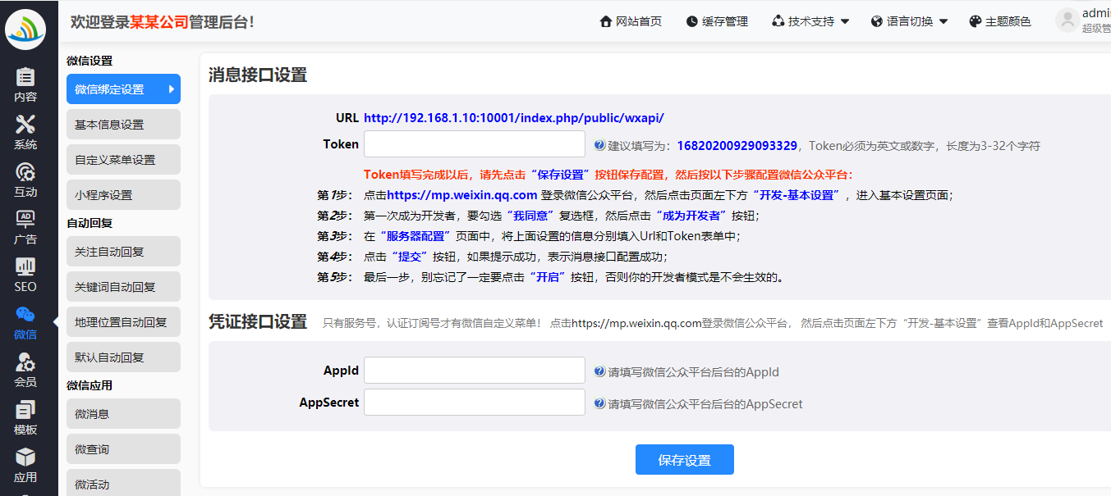Click the 系统 tools icon
Viewport: 1111px width, 496px height.
click(25, 125)
